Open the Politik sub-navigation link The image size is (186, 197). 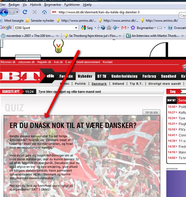click(80, 84)
